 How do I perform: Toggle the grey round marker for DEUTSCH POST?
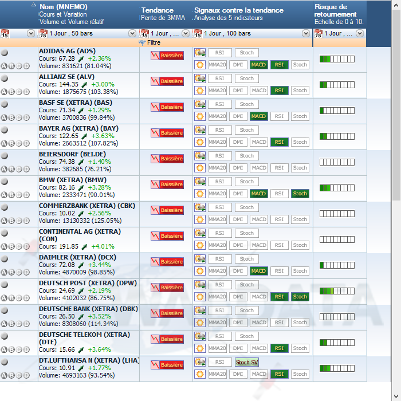coord(5,284)
